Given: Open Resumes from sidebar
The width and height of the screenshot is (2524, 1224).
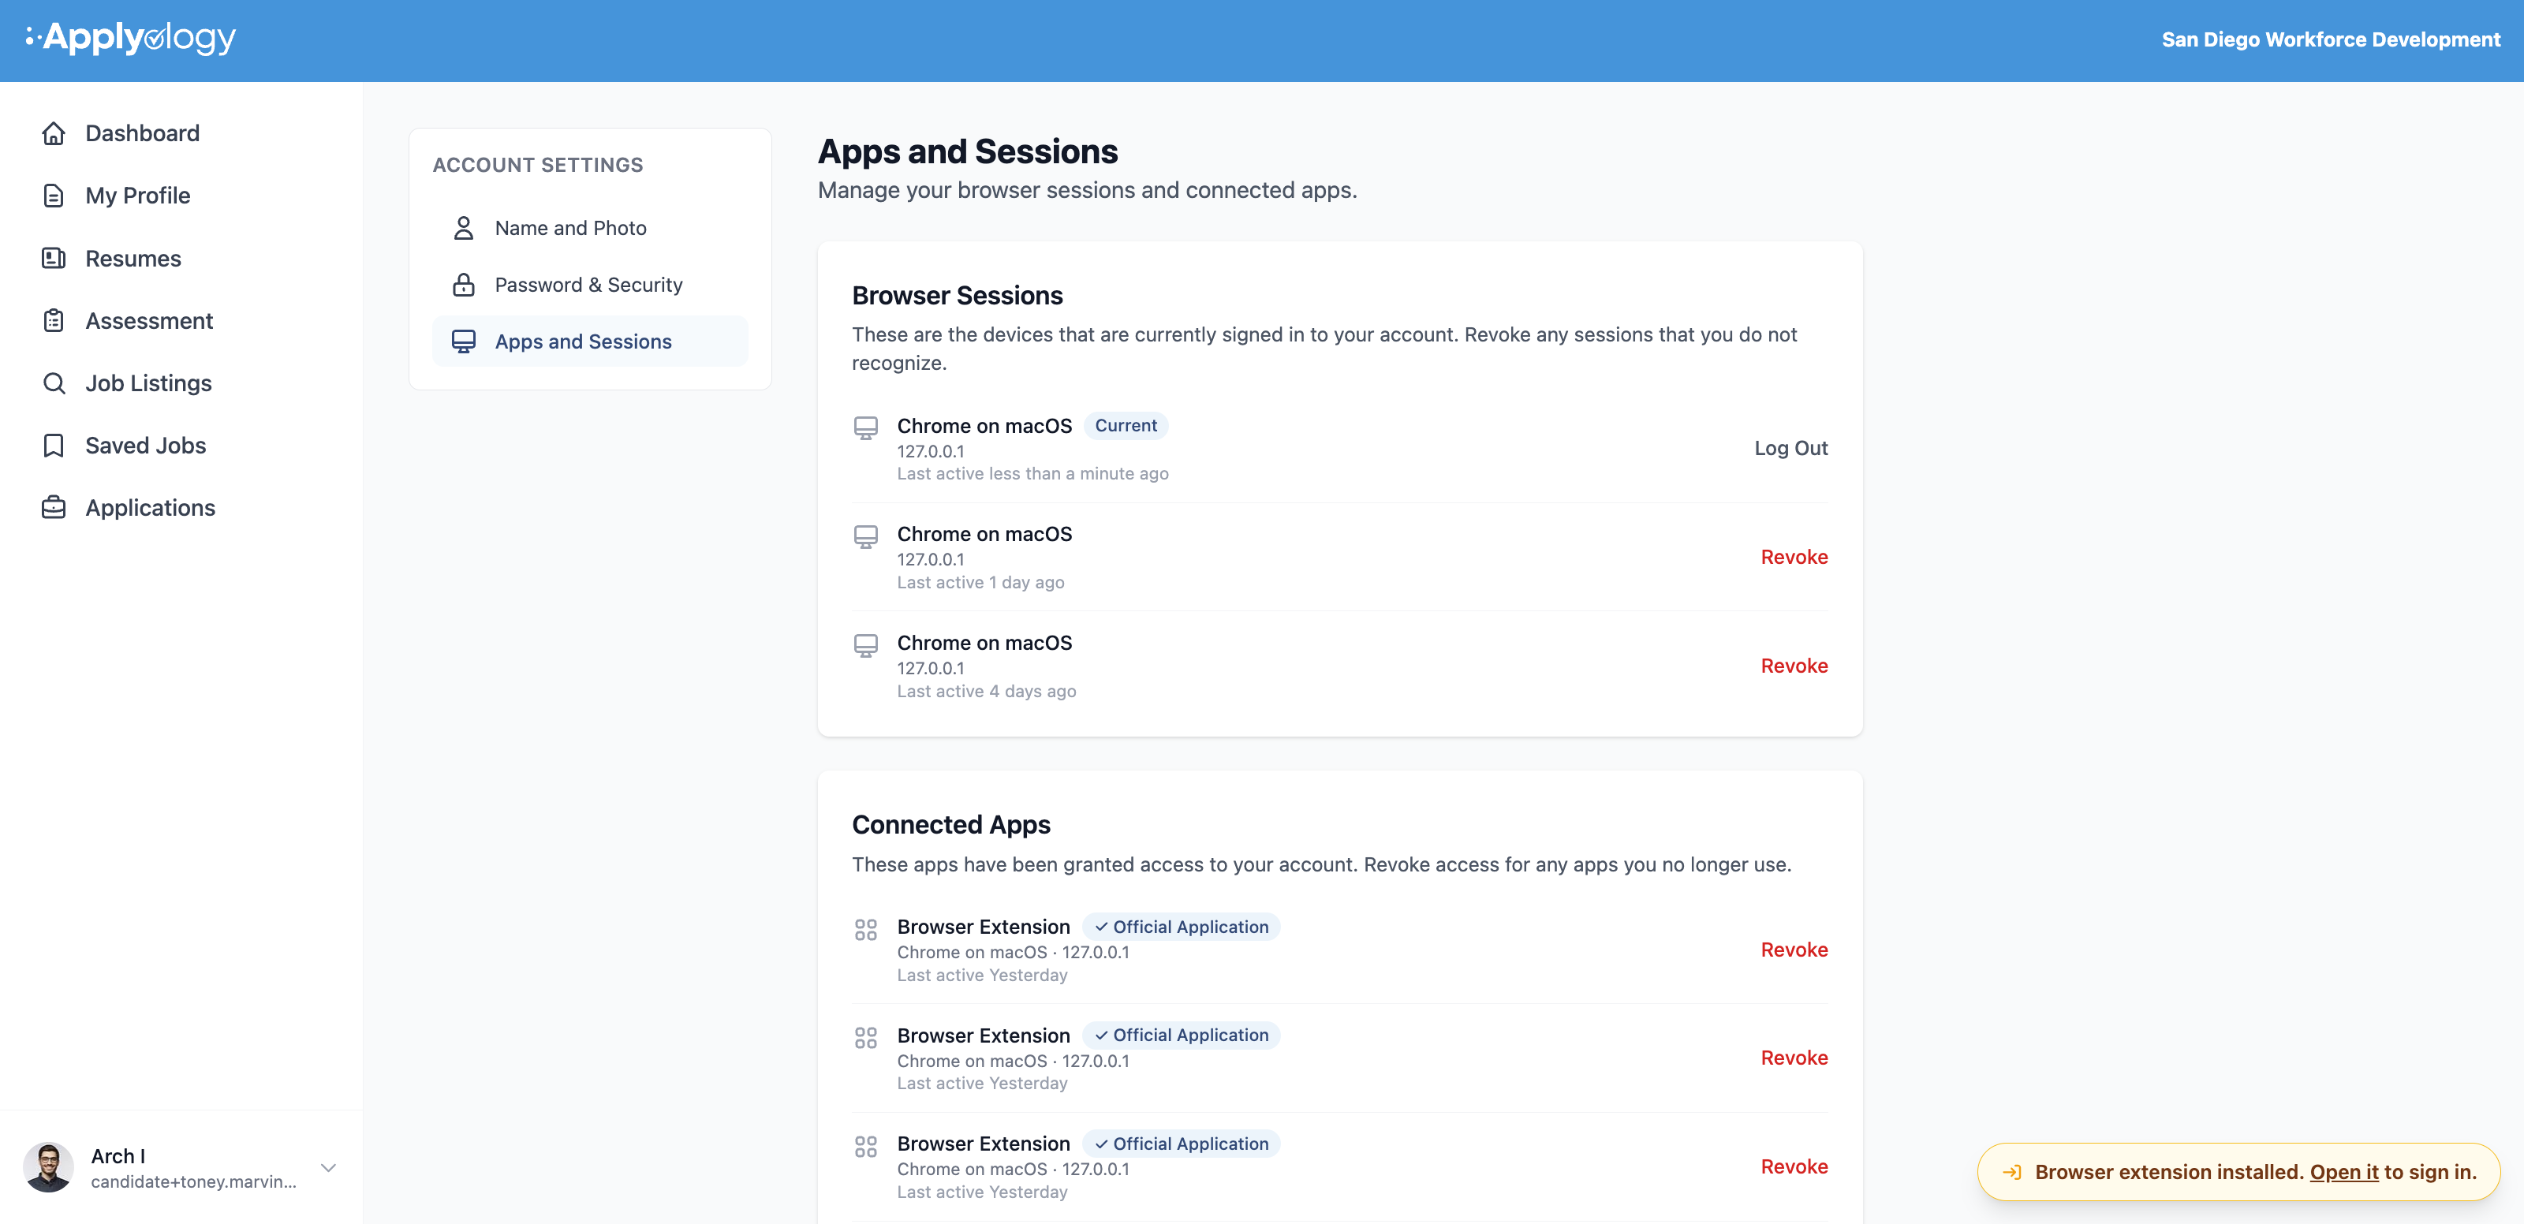Looking at the screenshot, I should (133, 259).
